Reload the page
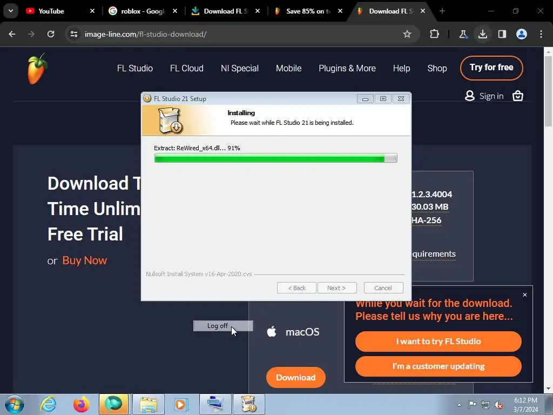Image resolution: width=553 pixels, height=415 pixels. [51, 34]
